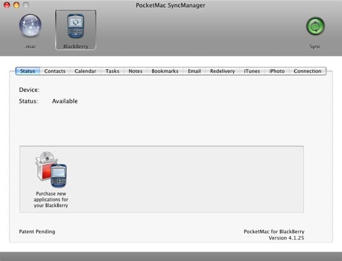Click the red close window button
Screen dimensions: 342x261
click(x=7, y=4)
